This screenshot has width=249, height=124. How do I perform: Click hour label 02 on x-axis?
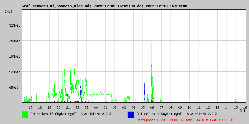click(115, 108)
